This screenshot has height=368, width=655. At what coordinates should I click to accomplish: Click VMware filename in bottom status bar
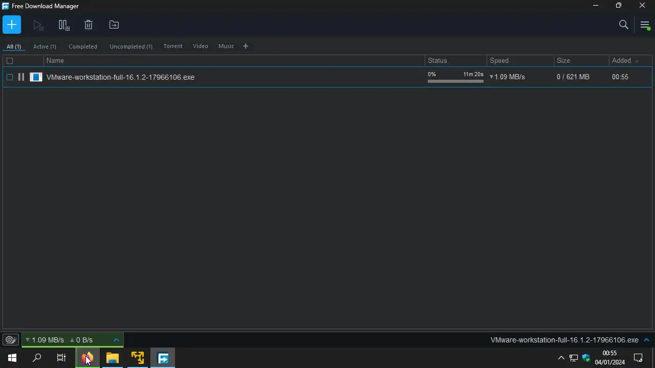(x=564, y=340)
